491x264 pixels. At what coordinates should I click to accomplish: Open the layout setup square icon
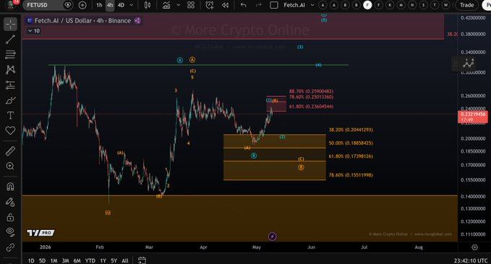274,5
